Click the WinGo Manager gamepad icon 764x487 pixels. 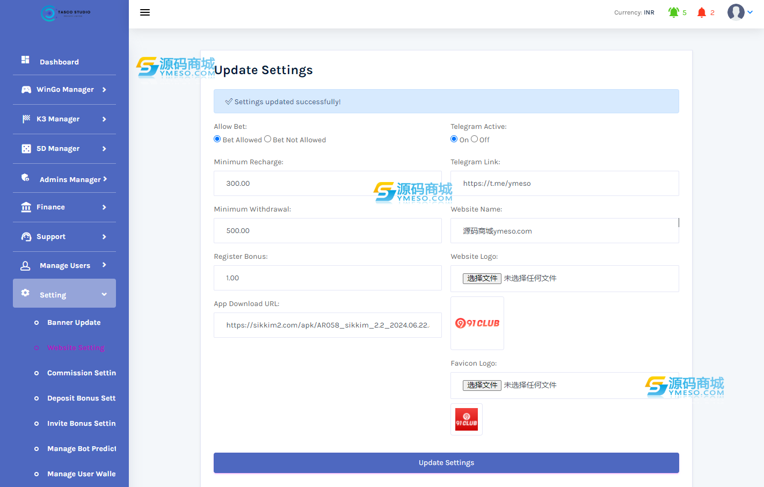[26, 90]
